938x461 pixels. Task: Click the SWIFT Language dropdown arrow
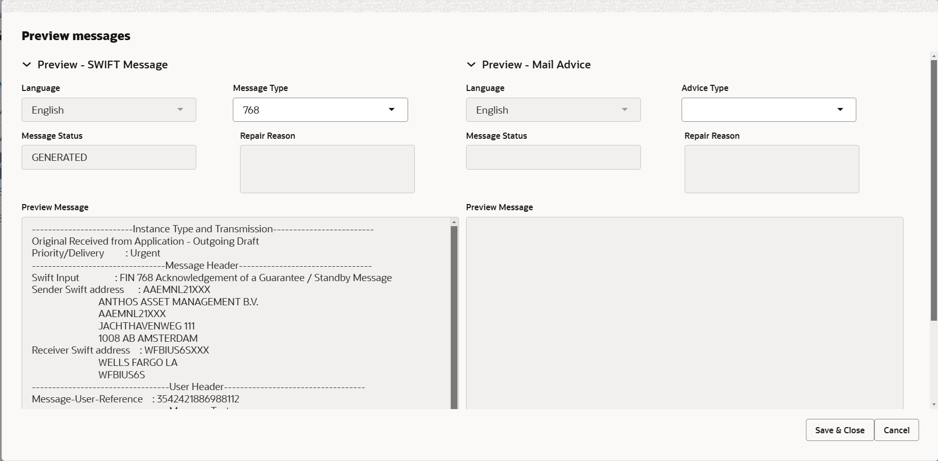tap(180, 109)
